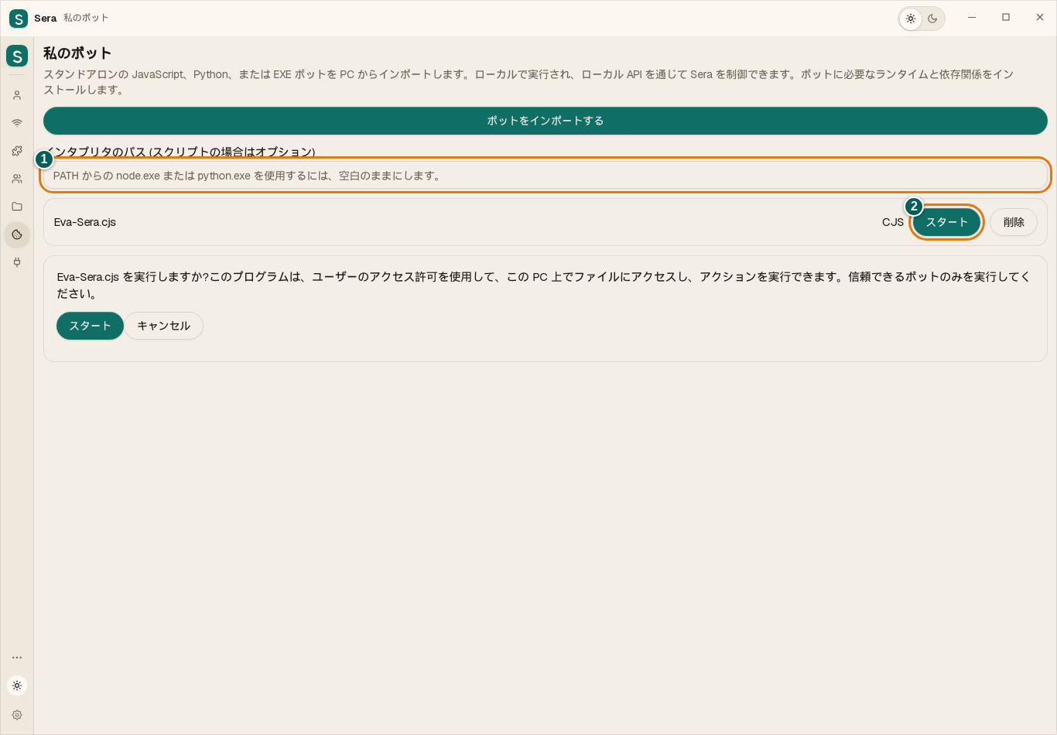This screenshot has width=1057, height=735.
Task: Click キャンセル in the confirmation prompt
Action: tap(164, 326)
